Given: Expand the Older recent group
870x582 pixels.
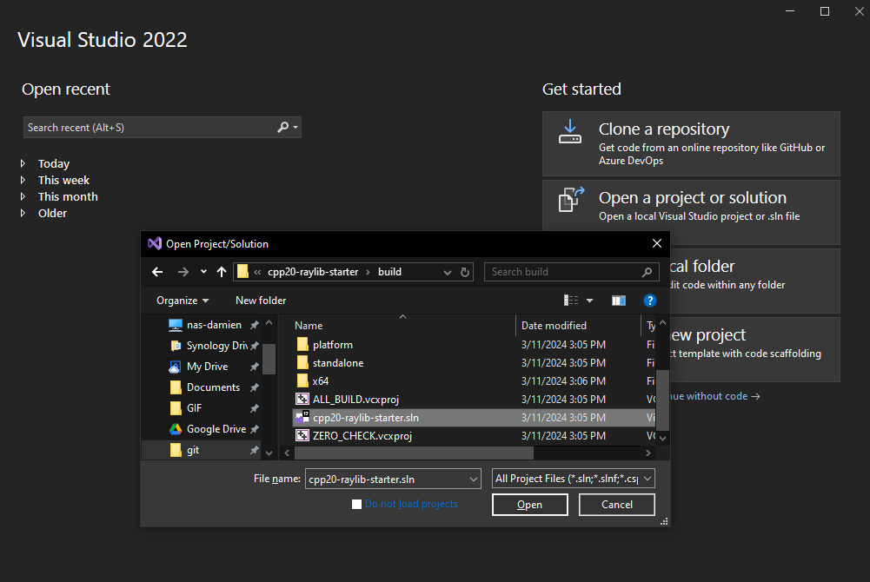Looking at the screenshot, I should (x=23, y=213).
